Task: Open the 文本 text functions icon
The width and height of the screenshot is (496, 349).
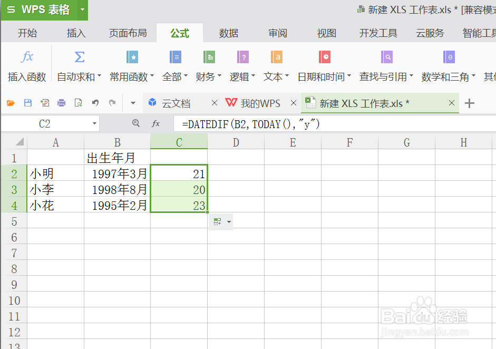Action: point(277,57)
